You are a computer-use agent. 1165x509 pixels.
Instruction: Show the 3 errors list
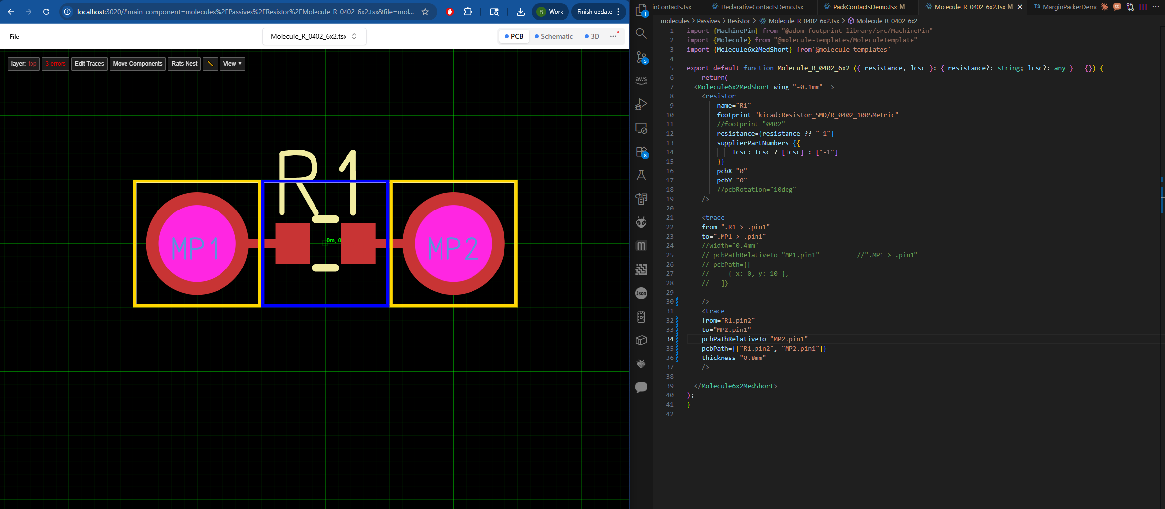[x=55, y=64]
